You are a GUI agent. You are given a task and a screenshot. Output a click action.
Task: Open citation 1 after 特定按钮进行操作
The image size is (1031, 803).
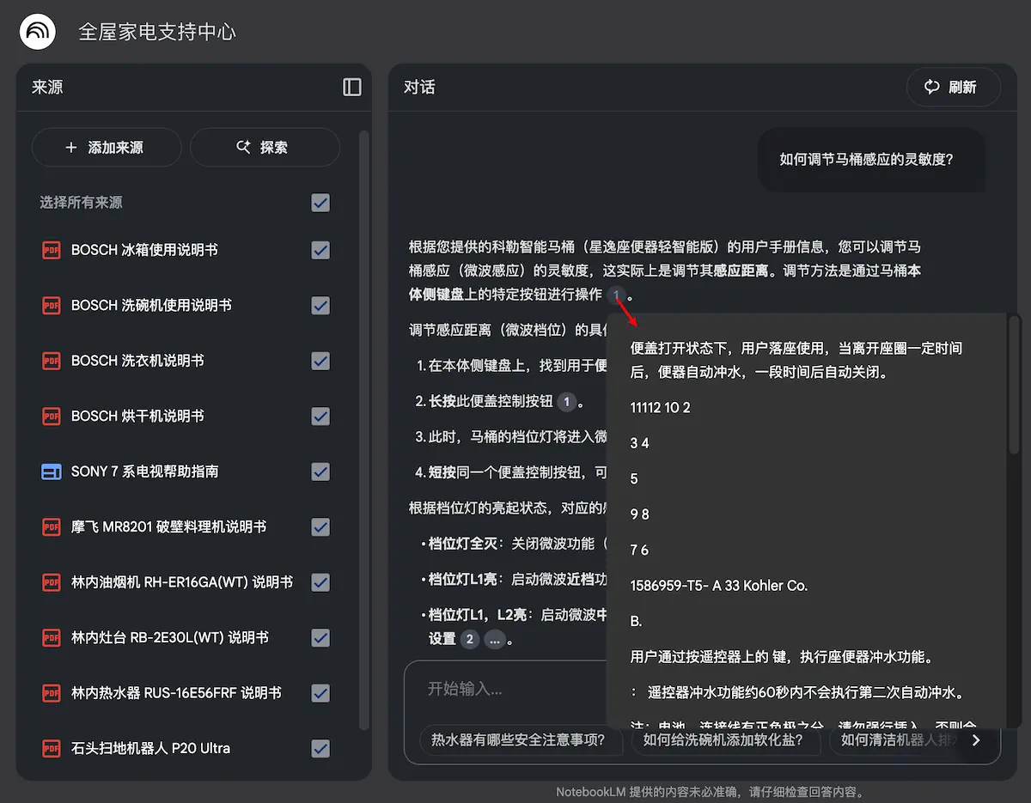tap(616, 295)
